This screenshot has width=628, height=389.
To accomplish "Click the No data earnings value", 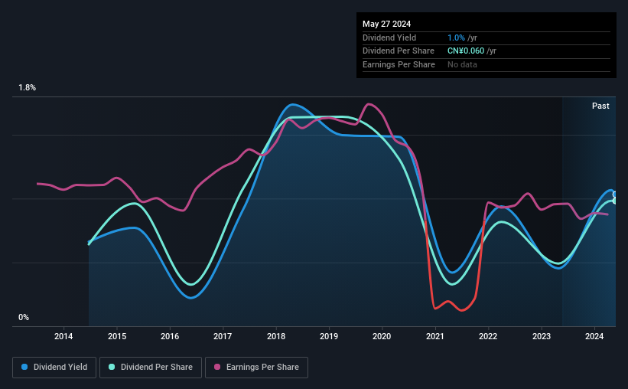I will tap(462, 64).
